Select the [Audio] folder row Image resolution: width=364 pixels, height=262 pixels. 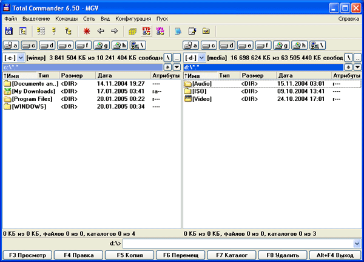pyautogui.click(x=272, y=83)
